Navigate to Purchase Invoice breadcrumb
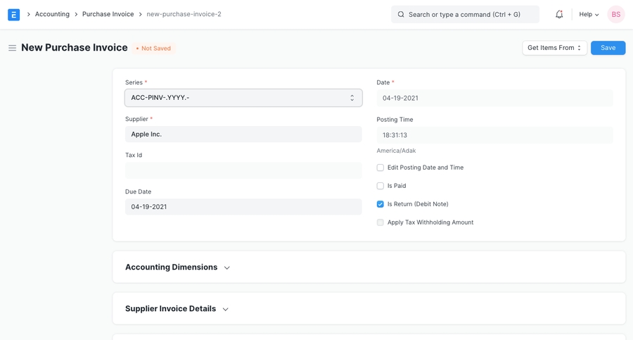The height and width of the screenshot is (340, 633). 108,14
